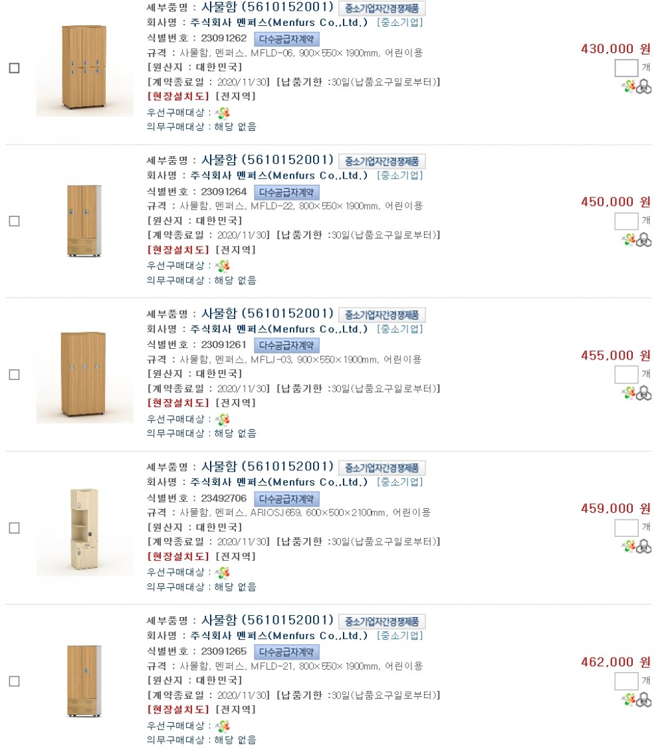Screen dimensions: 658x750
Task: Click the 우선구매대상 icon for item 23492706
Action: (223, 573)
